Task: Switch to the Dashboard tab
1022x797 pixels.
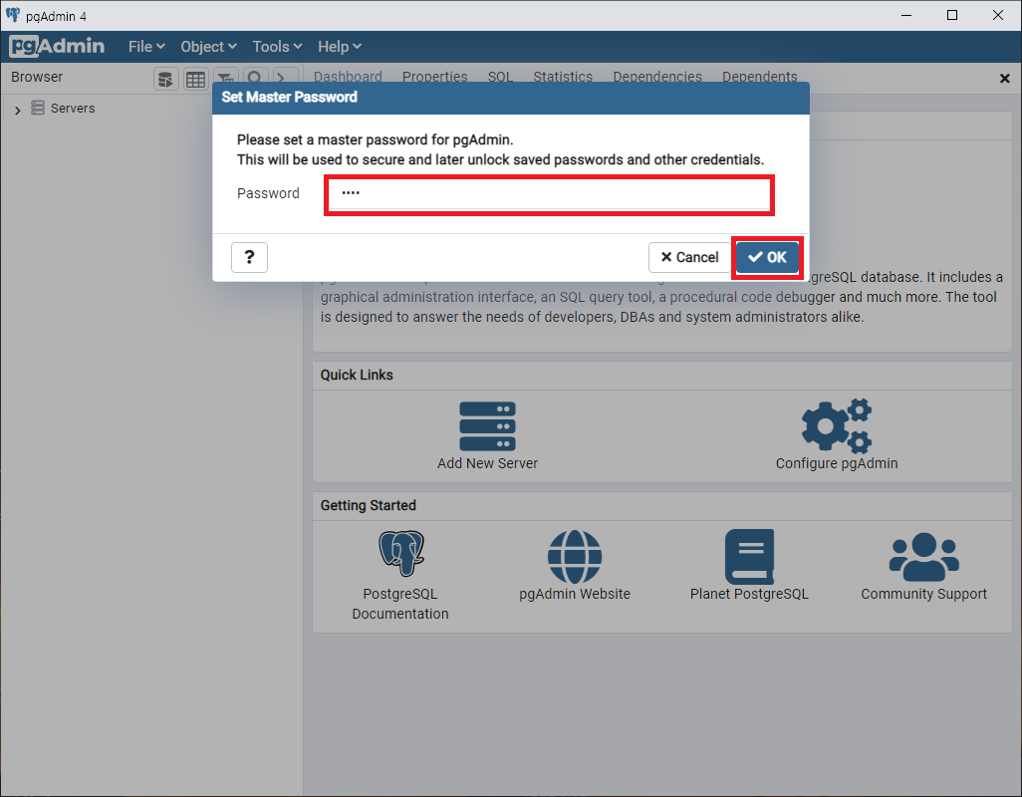Action: click(x=348, y=77)
